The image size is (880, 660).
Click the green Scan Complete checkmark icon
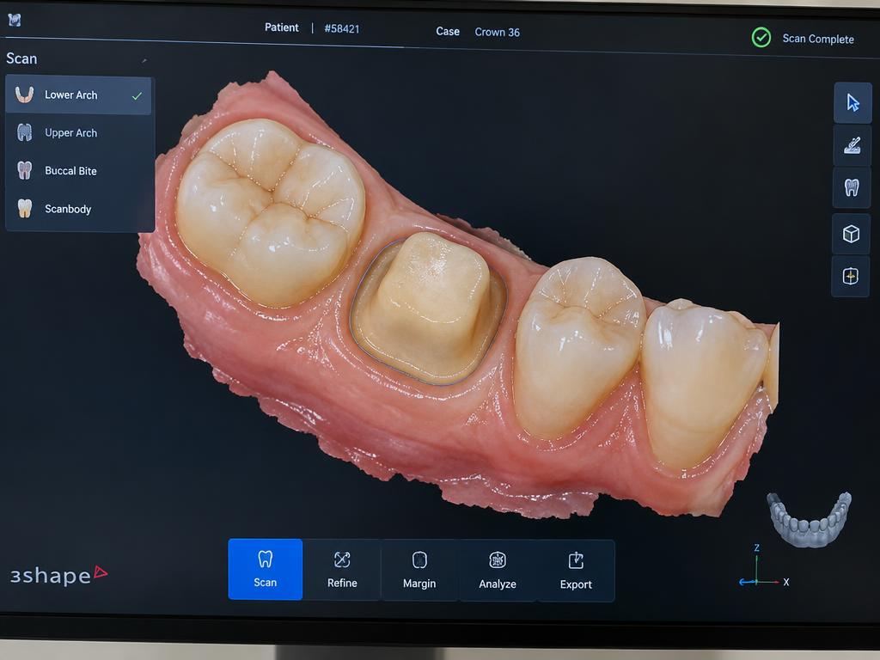click(761, 38)
